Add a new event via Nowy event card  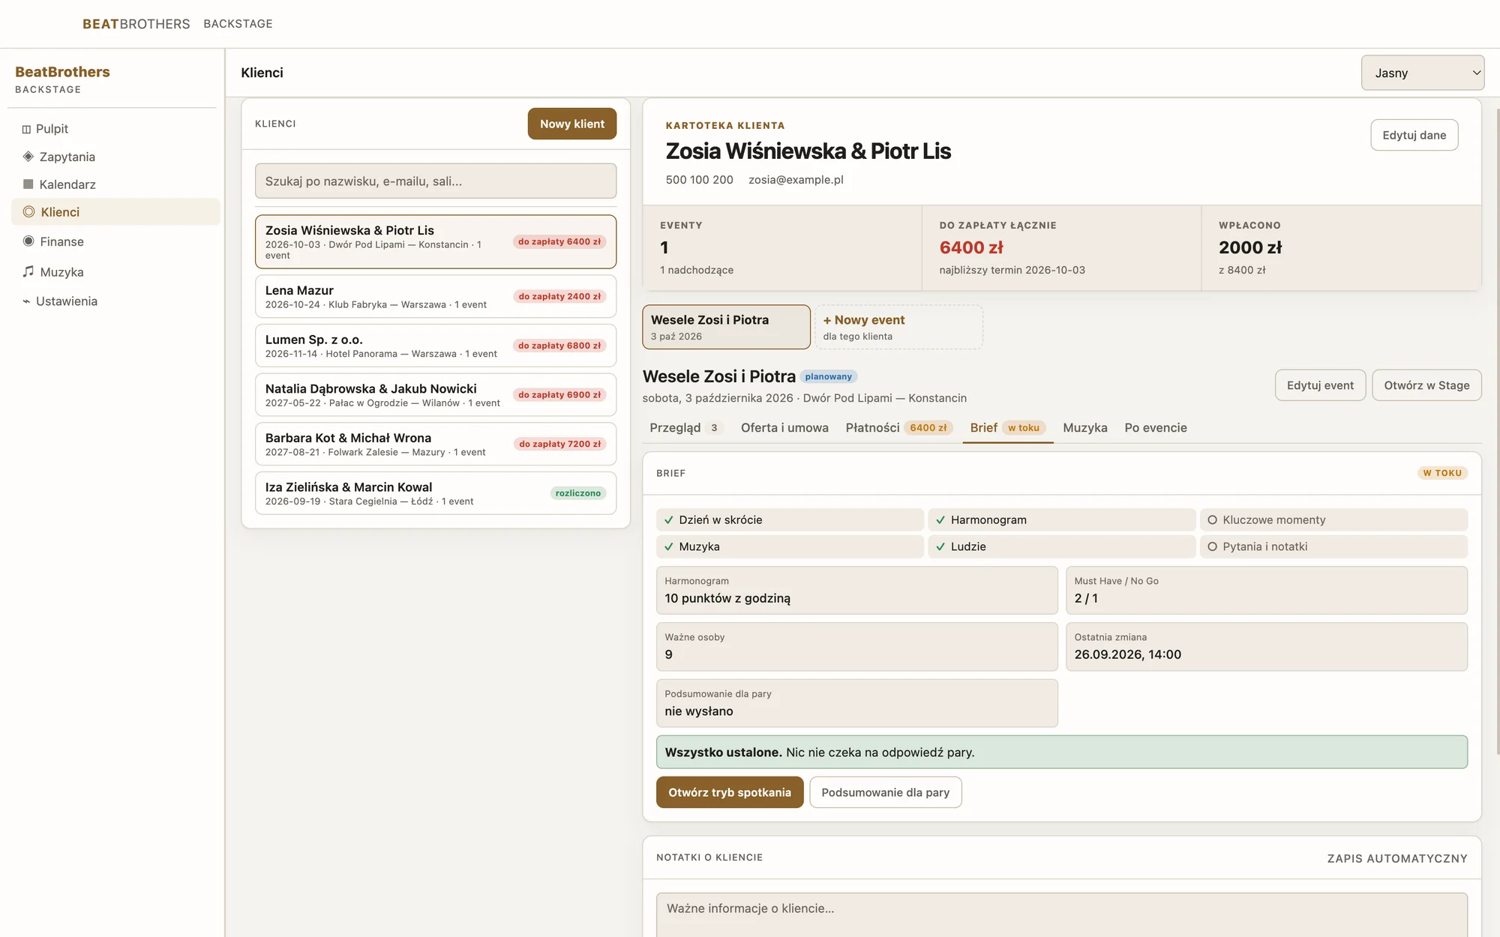899,327
